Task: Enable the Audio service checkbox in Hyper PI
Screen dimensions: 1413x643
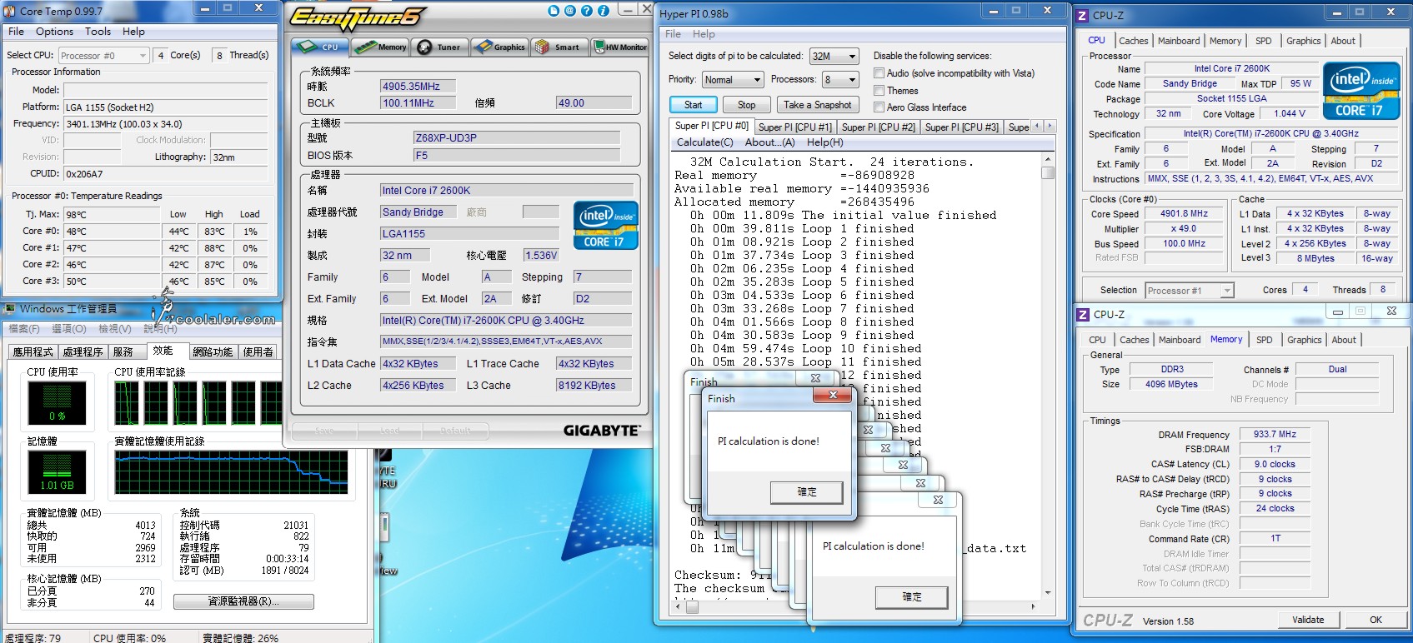Action: pos(879,73)
